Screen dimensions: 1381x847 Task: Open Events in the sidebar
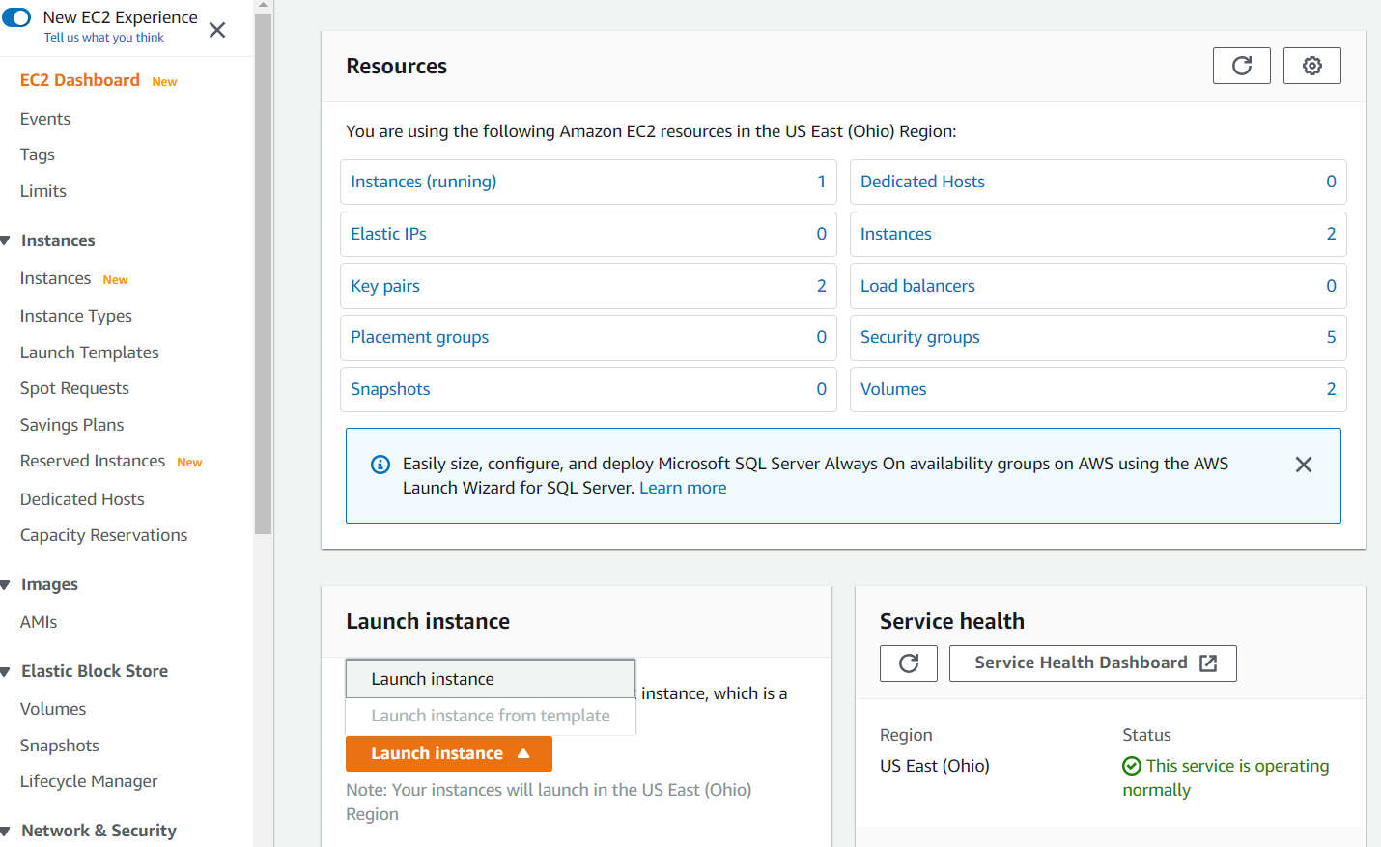(x=45, y=119)
